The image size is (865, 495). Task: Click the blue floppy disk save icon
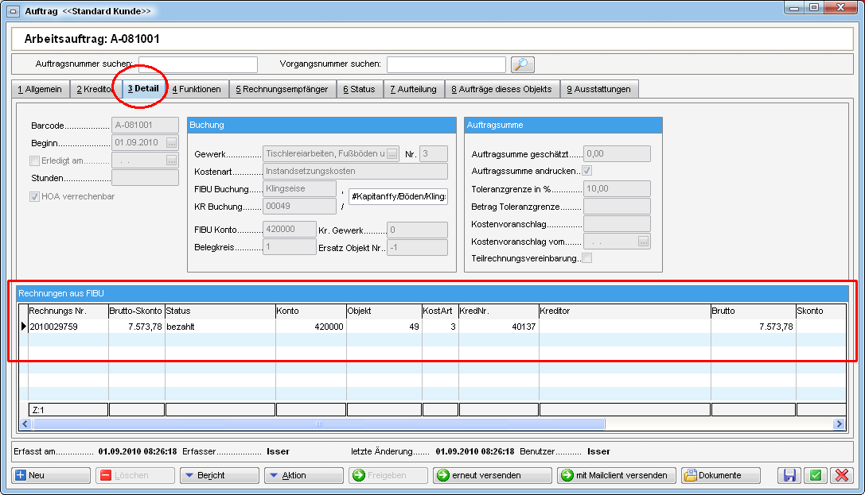(789, 475)
